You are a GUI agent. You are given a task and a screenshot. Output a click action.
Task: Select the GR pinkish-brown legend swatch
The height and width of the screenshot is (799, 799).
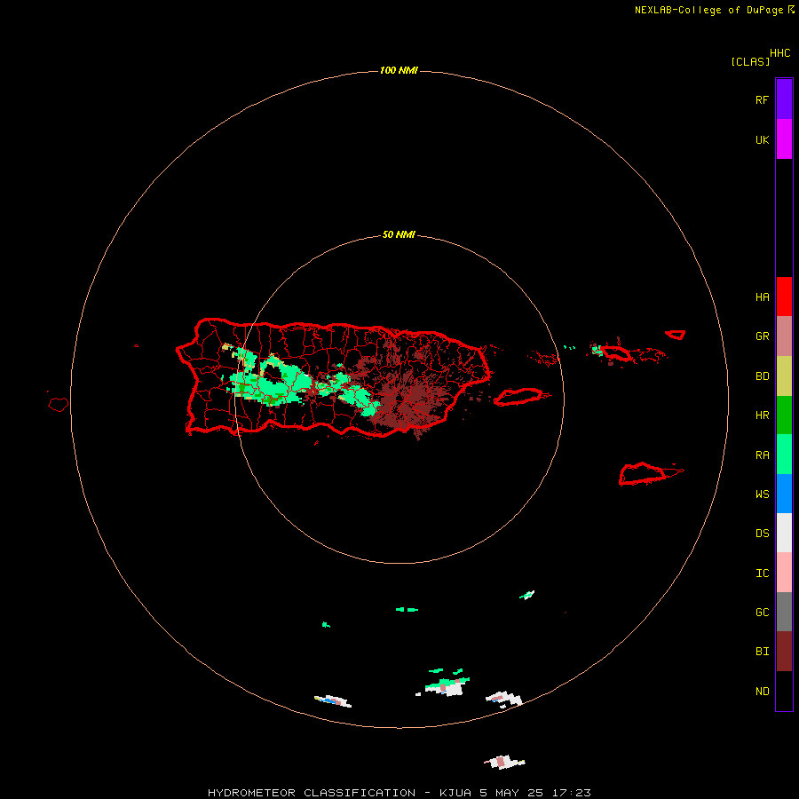[784, 336]
